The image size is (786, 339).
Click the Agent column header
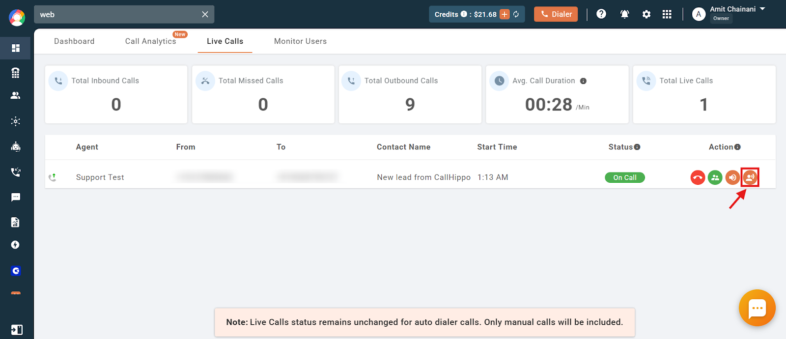87,147
